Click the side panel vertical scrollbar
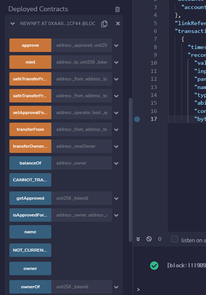Screen dimensions: 206x295 130,170
